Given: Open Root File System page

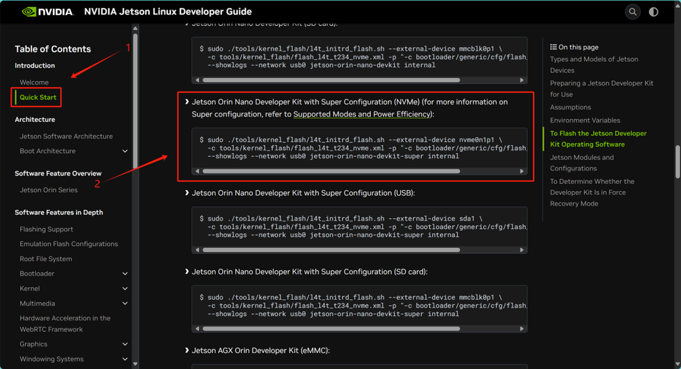Looking at the screenshot, I should point(46,259).
